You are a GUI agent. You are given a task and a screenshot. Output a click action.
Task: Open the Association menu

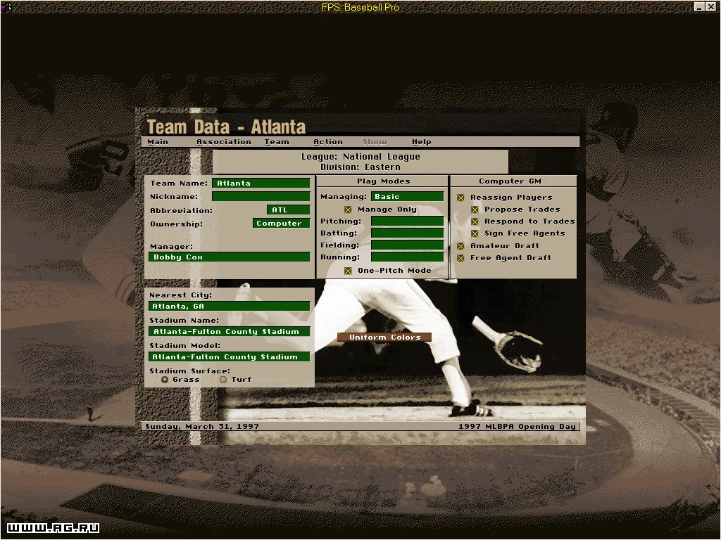click(223, 142)
